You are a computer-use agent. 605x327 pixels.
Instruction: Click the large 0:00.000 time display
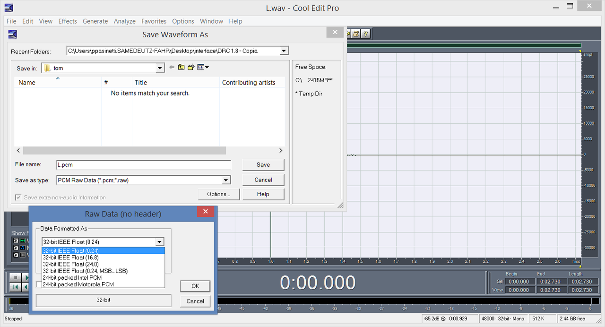pyautogui.click(x=318, y=283)
